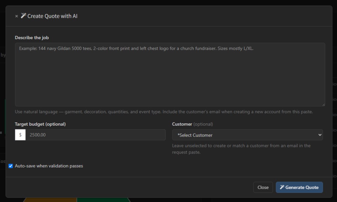Click the Auto-save when validation passes label
Viewport: 337px width, 202px height.
49,166
